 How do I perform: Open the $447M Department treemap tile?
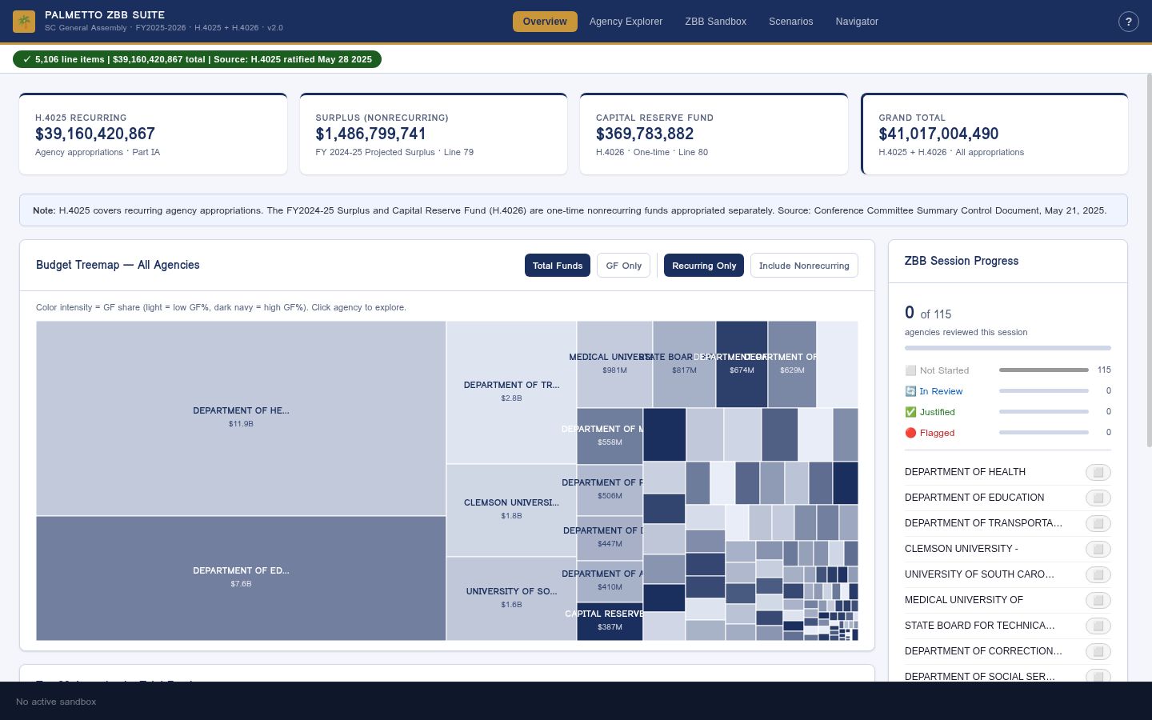click(x=610, y=538)
